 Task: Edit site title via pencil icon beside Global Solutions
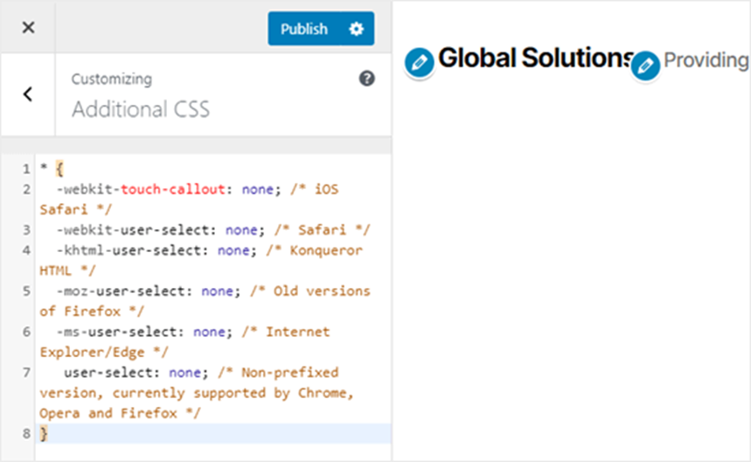tap(419, 62)
